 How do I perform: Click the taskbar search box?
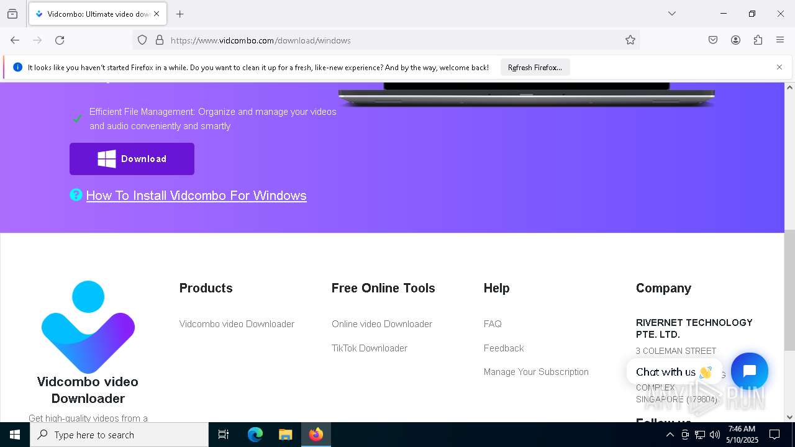tap(119, 435)
